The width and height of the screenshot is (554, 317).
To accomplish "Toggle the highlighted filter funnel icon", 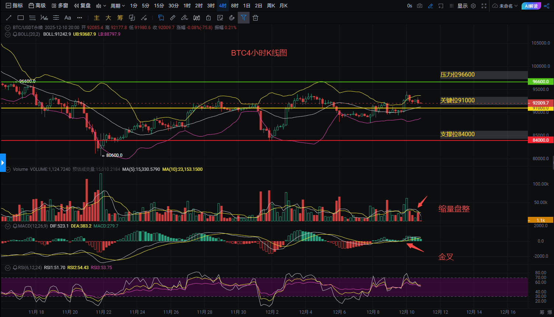I will pyautogui.click(x=244, y=18).
